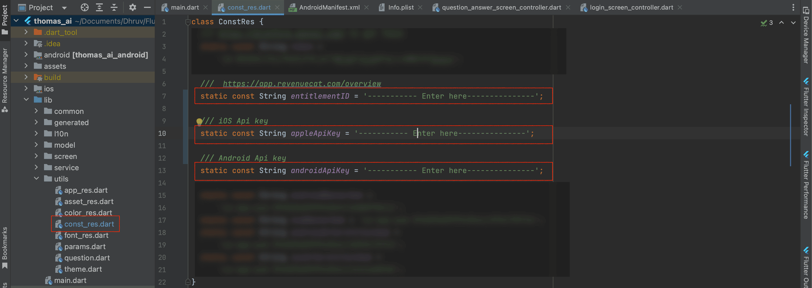Viewport: 812px width, 288px height.
Task: Switch to the AndroidManifest.xml tab
Action: pyautogui.click(x=329, y=7)
